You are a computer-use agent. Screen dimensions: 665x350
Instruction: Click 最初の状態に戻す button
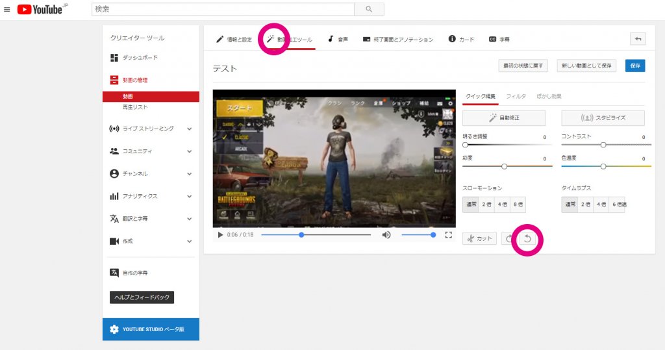pyautogui.click(x=523, y=66)
